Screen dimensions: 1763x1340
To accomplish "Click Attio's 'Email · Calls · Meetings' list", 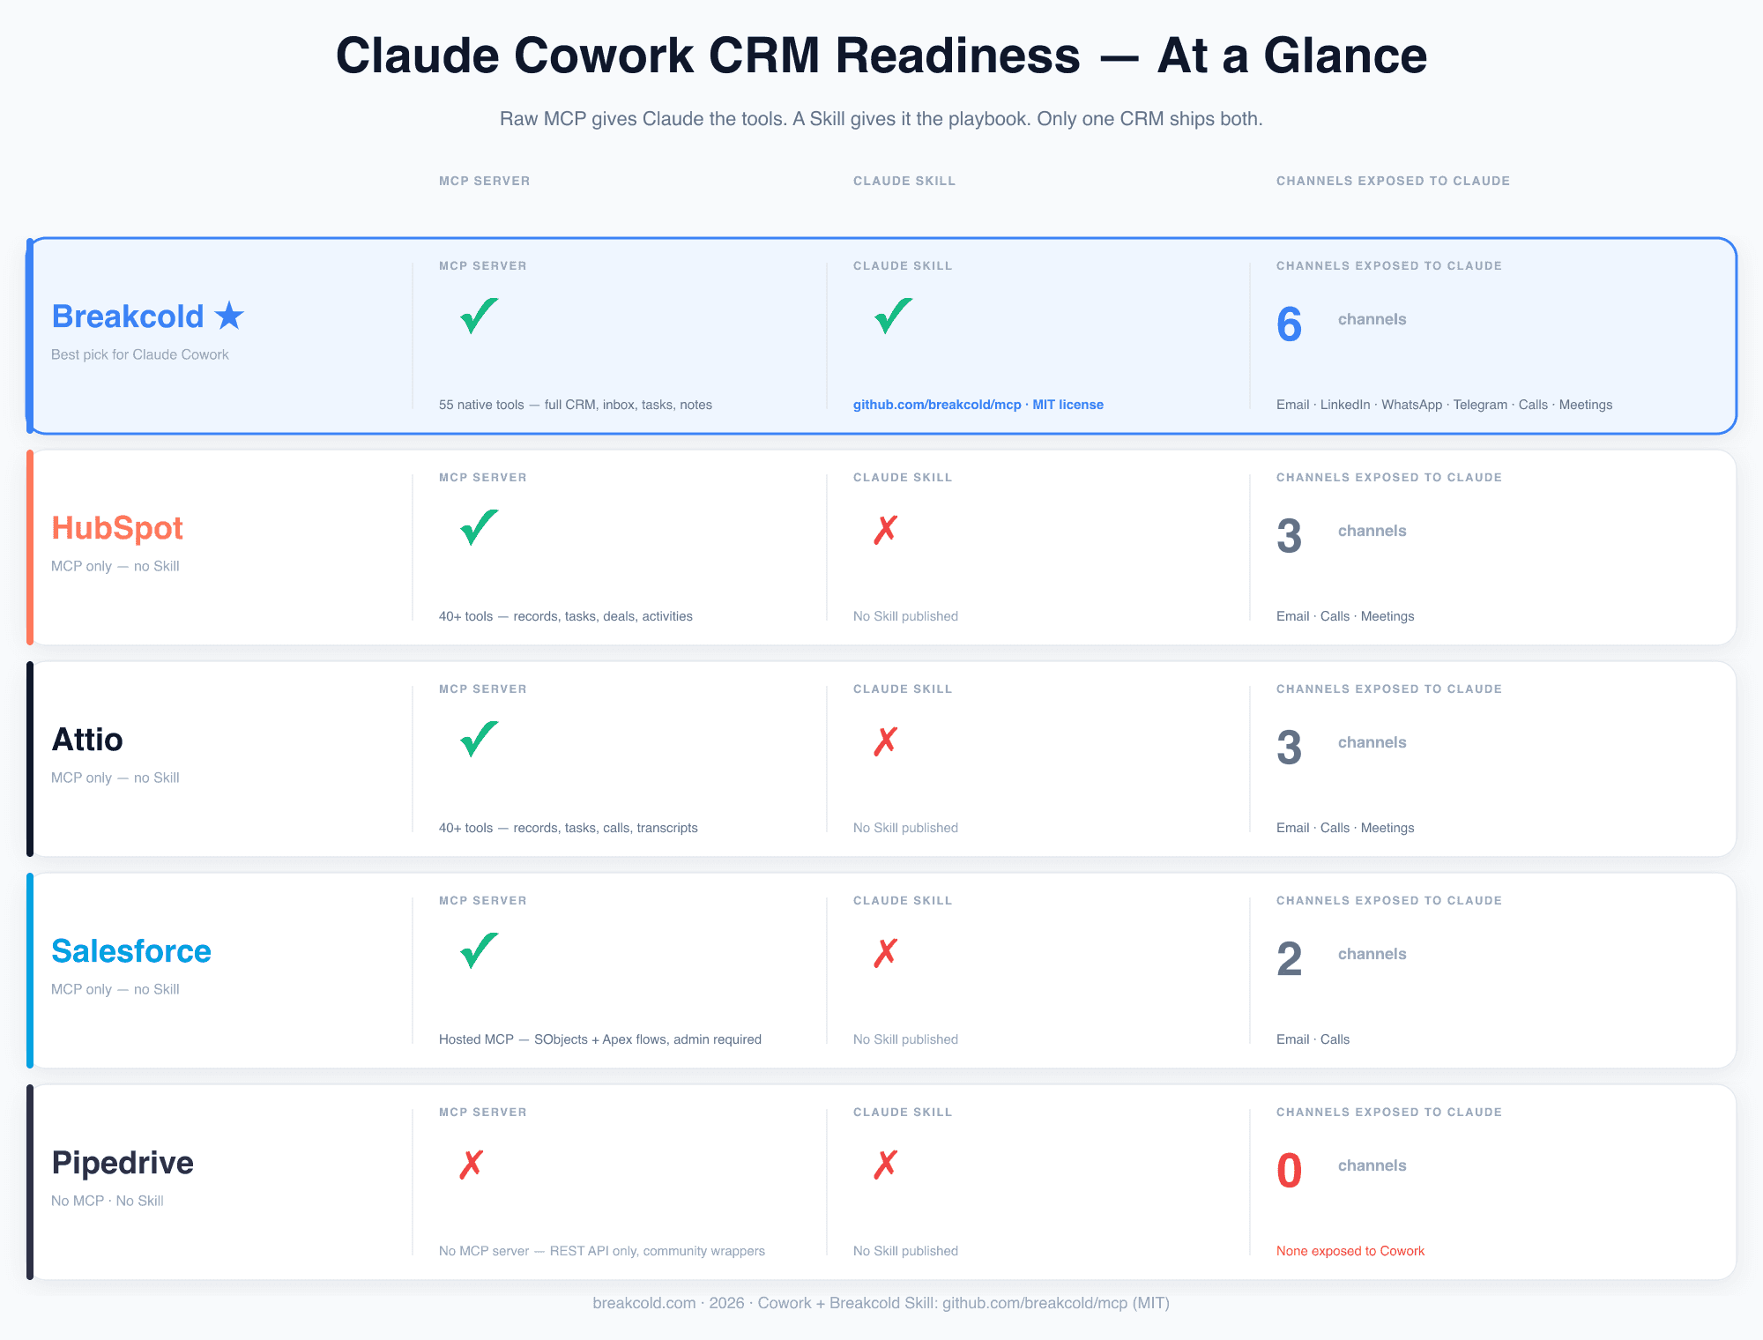I will click(1345, 828).
